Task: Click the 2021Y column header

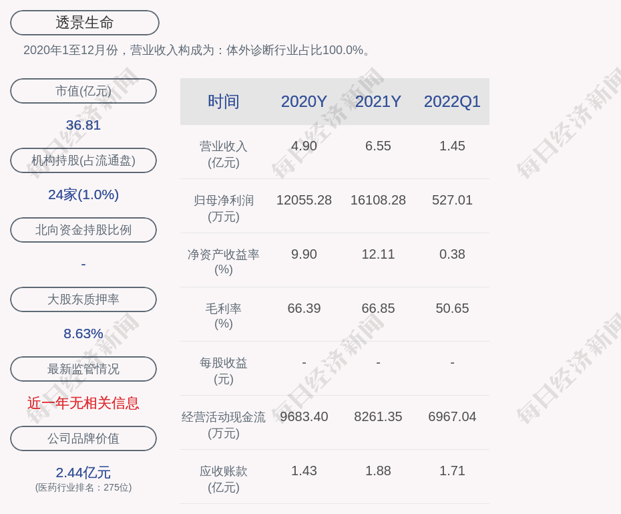Action: pos(378,102)
